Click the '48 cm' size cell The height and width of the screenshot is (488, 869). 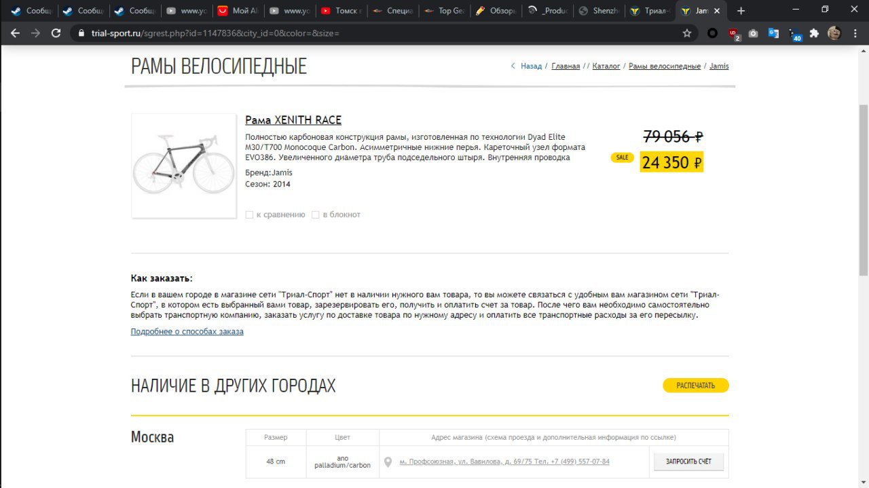point(276,462)
